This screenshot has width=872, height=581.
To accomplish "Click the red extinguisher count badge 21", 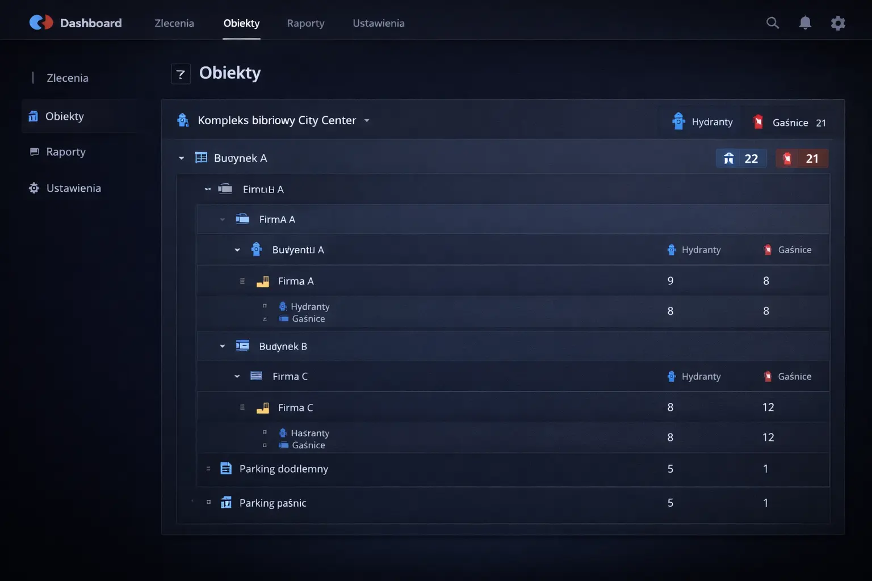I will tap(802, 159).
